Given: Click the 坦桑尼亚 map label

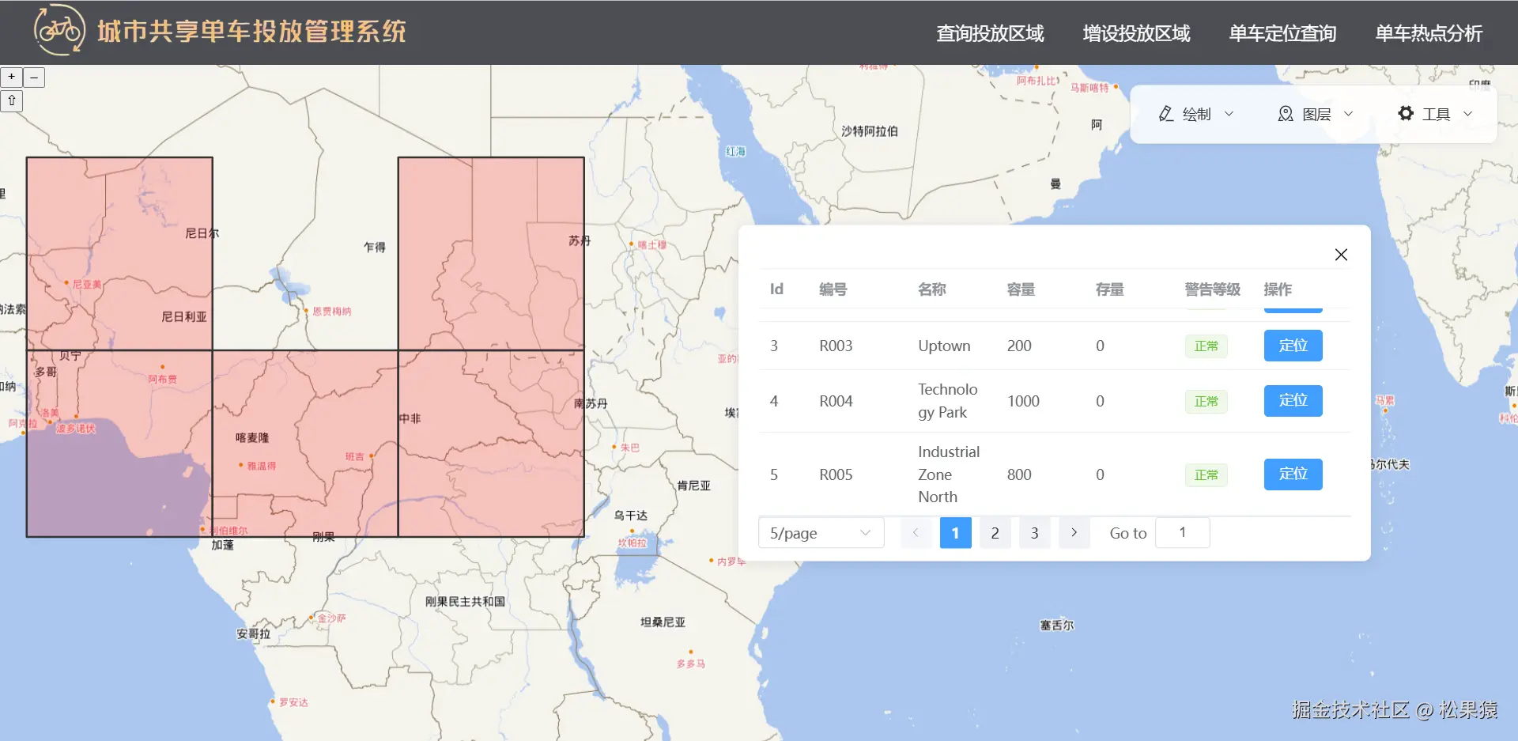Looking at the screenshot, I should point(663,622).
